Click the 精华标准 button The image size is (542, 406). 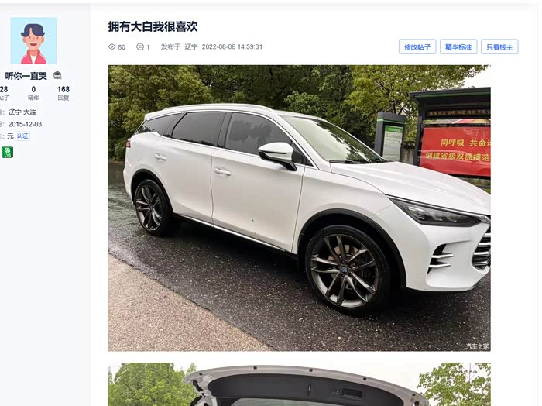pyautogui.click(x=458, y=46)
